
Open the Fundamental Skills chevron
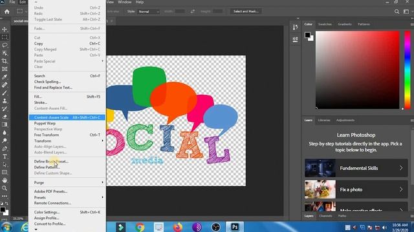coord(401,168)
